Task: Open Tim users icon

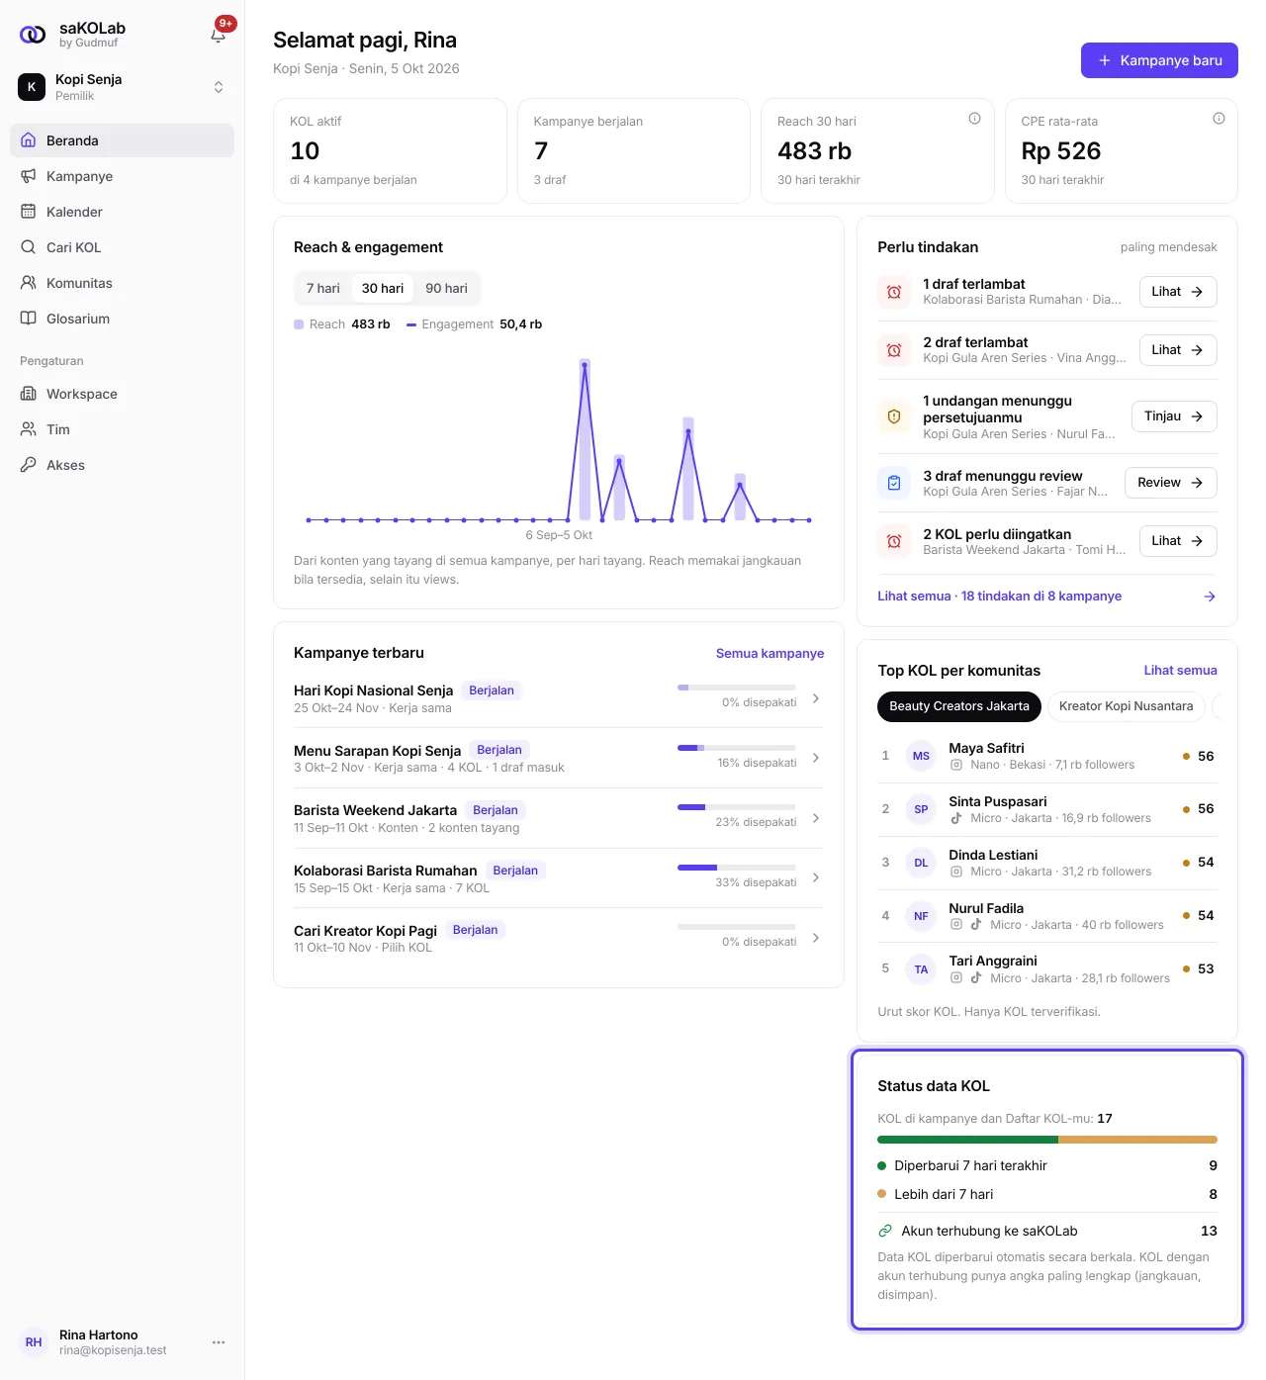Action: tap(29, 429)
